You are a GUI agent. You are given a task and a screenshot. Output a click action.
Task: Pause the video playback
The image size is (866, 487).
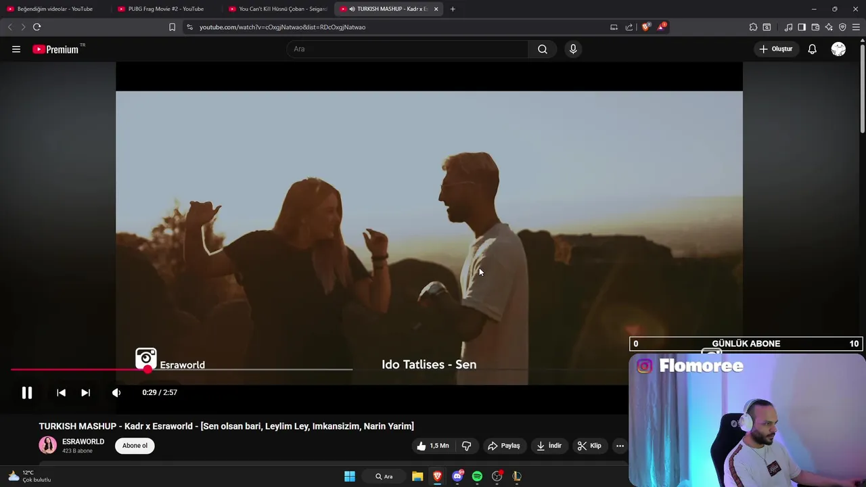point(27,393)
